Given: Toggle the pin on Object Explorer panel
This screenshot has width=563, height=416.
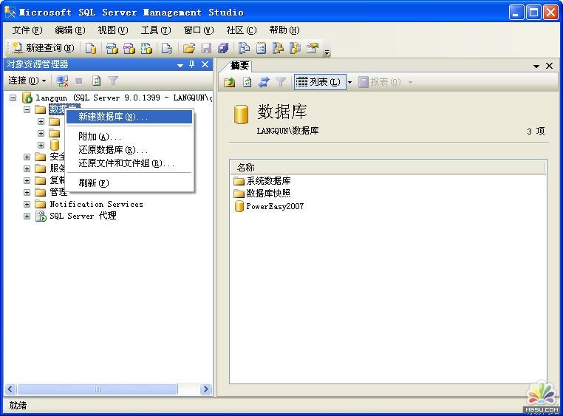Looking at the screenshot, I should 192,65.
